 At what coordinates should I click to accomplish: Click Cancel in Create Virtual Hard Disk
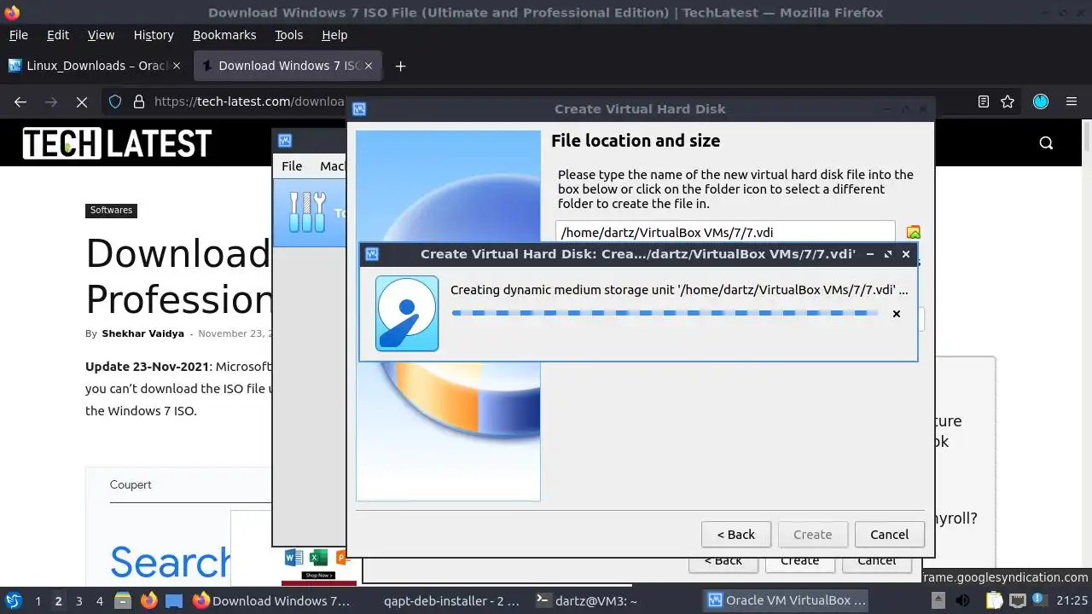coord(890,535)
